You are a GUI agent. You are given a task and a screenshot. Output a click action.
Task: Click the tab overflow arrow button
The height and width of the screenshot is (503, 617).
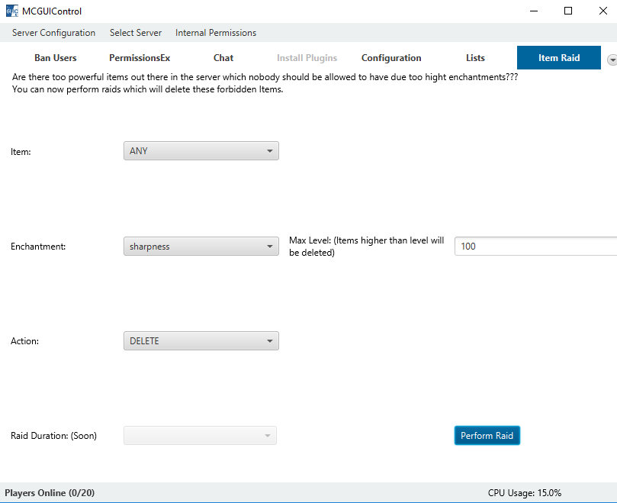612,60
